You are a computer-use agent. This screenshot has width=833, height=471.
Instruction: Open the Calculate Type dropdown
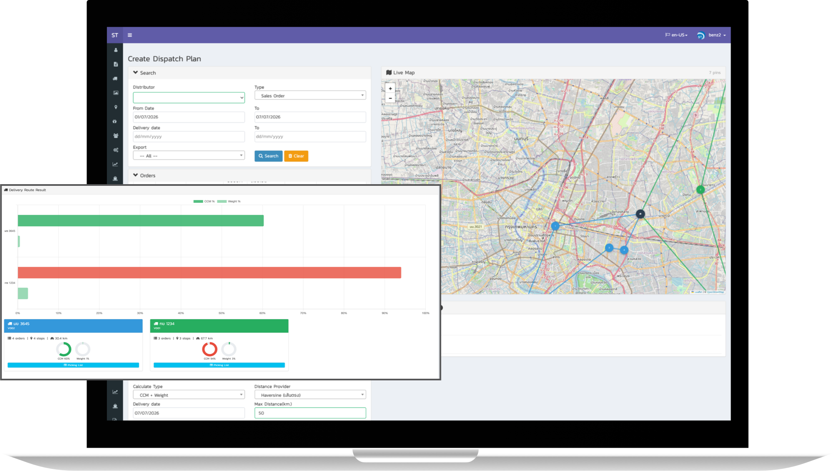click(189, 395)
